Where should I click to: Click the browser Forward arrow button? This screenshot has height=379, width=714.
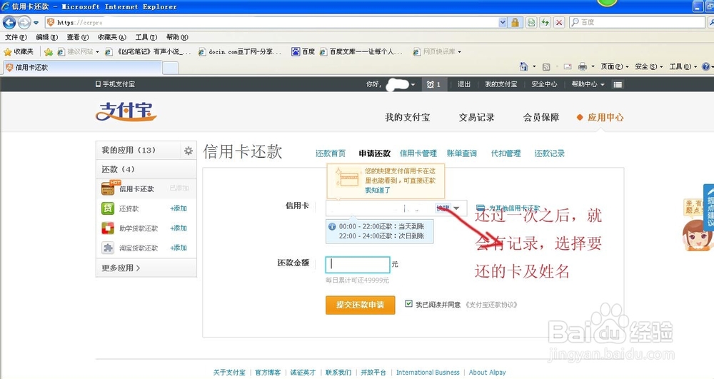pos(24,22)
